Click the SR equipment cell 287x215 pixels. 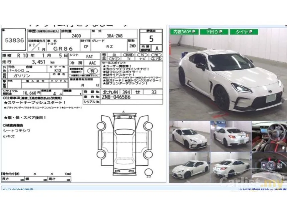click(x=114, y=55)
